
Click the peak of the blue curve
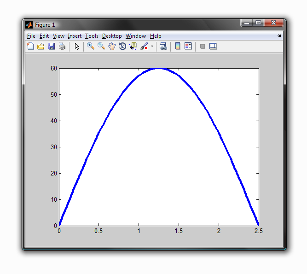tap(159, 69)
